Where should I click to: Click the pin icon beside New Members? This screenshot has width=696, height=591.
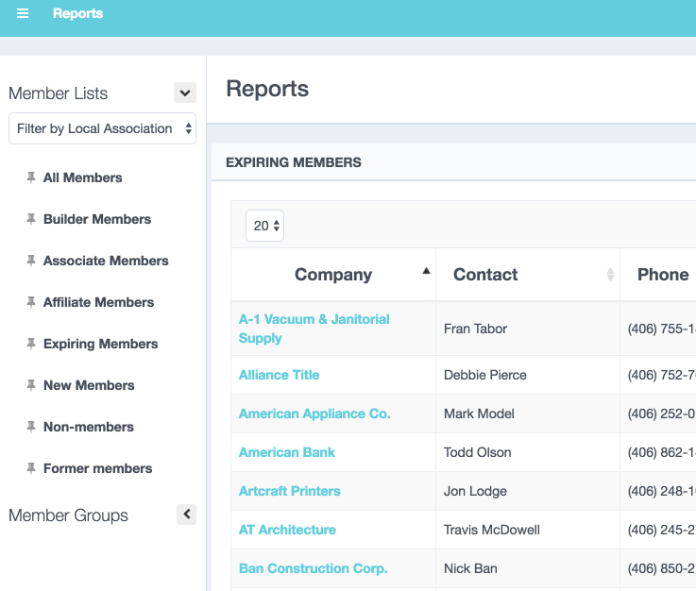coord(30,385)
